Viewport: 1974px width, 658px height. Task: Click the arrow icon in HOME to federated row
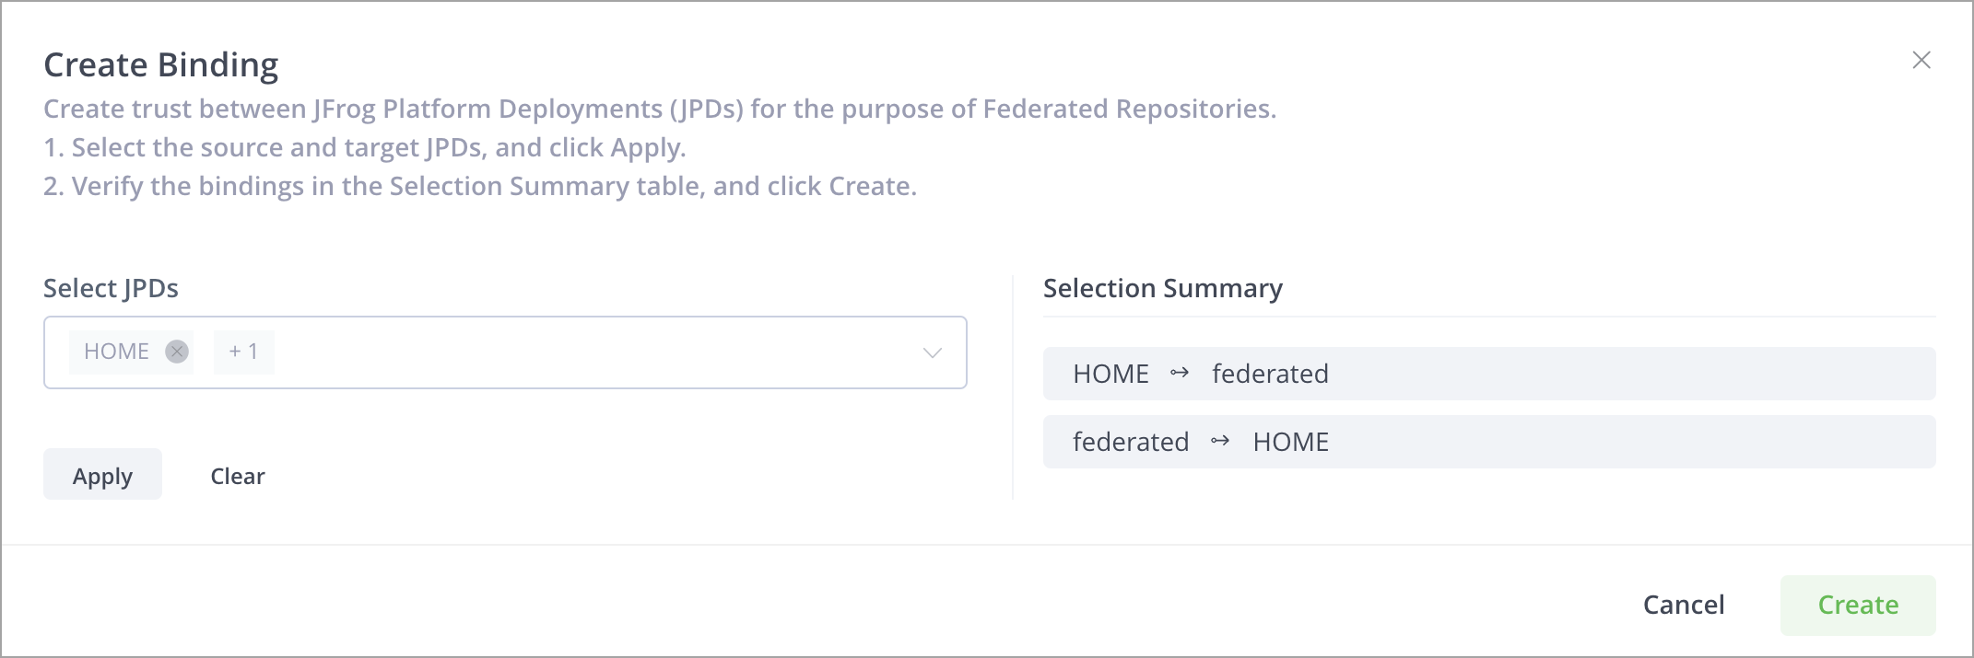(x=1180, y=373)
